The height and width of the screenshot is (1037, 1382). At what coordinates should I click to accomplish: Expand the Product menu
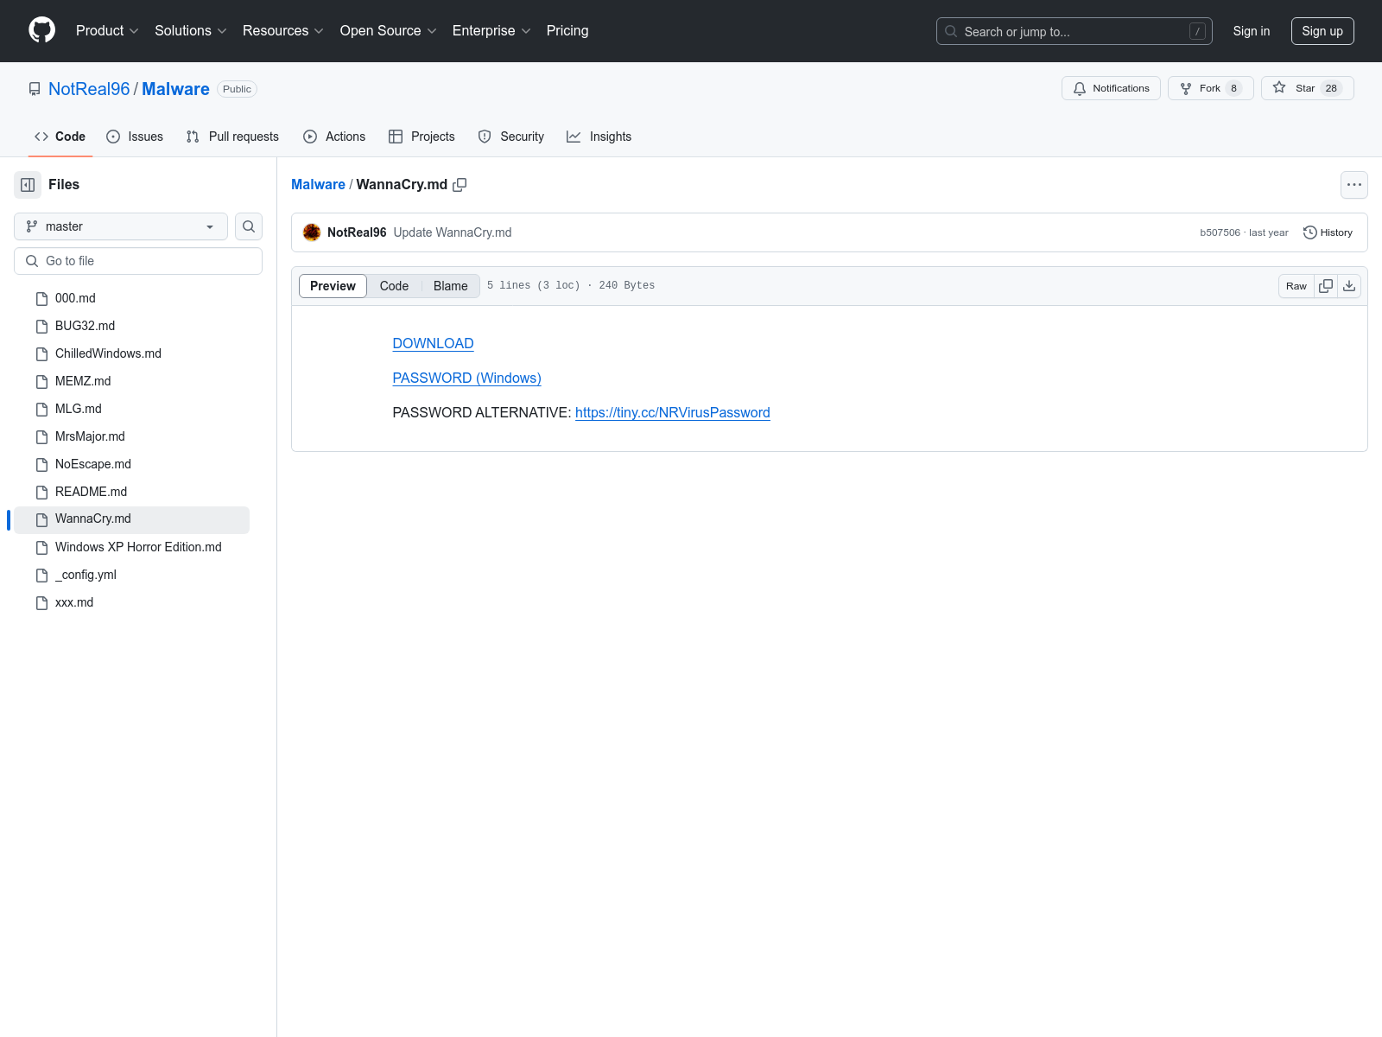[x=107, y=31]
